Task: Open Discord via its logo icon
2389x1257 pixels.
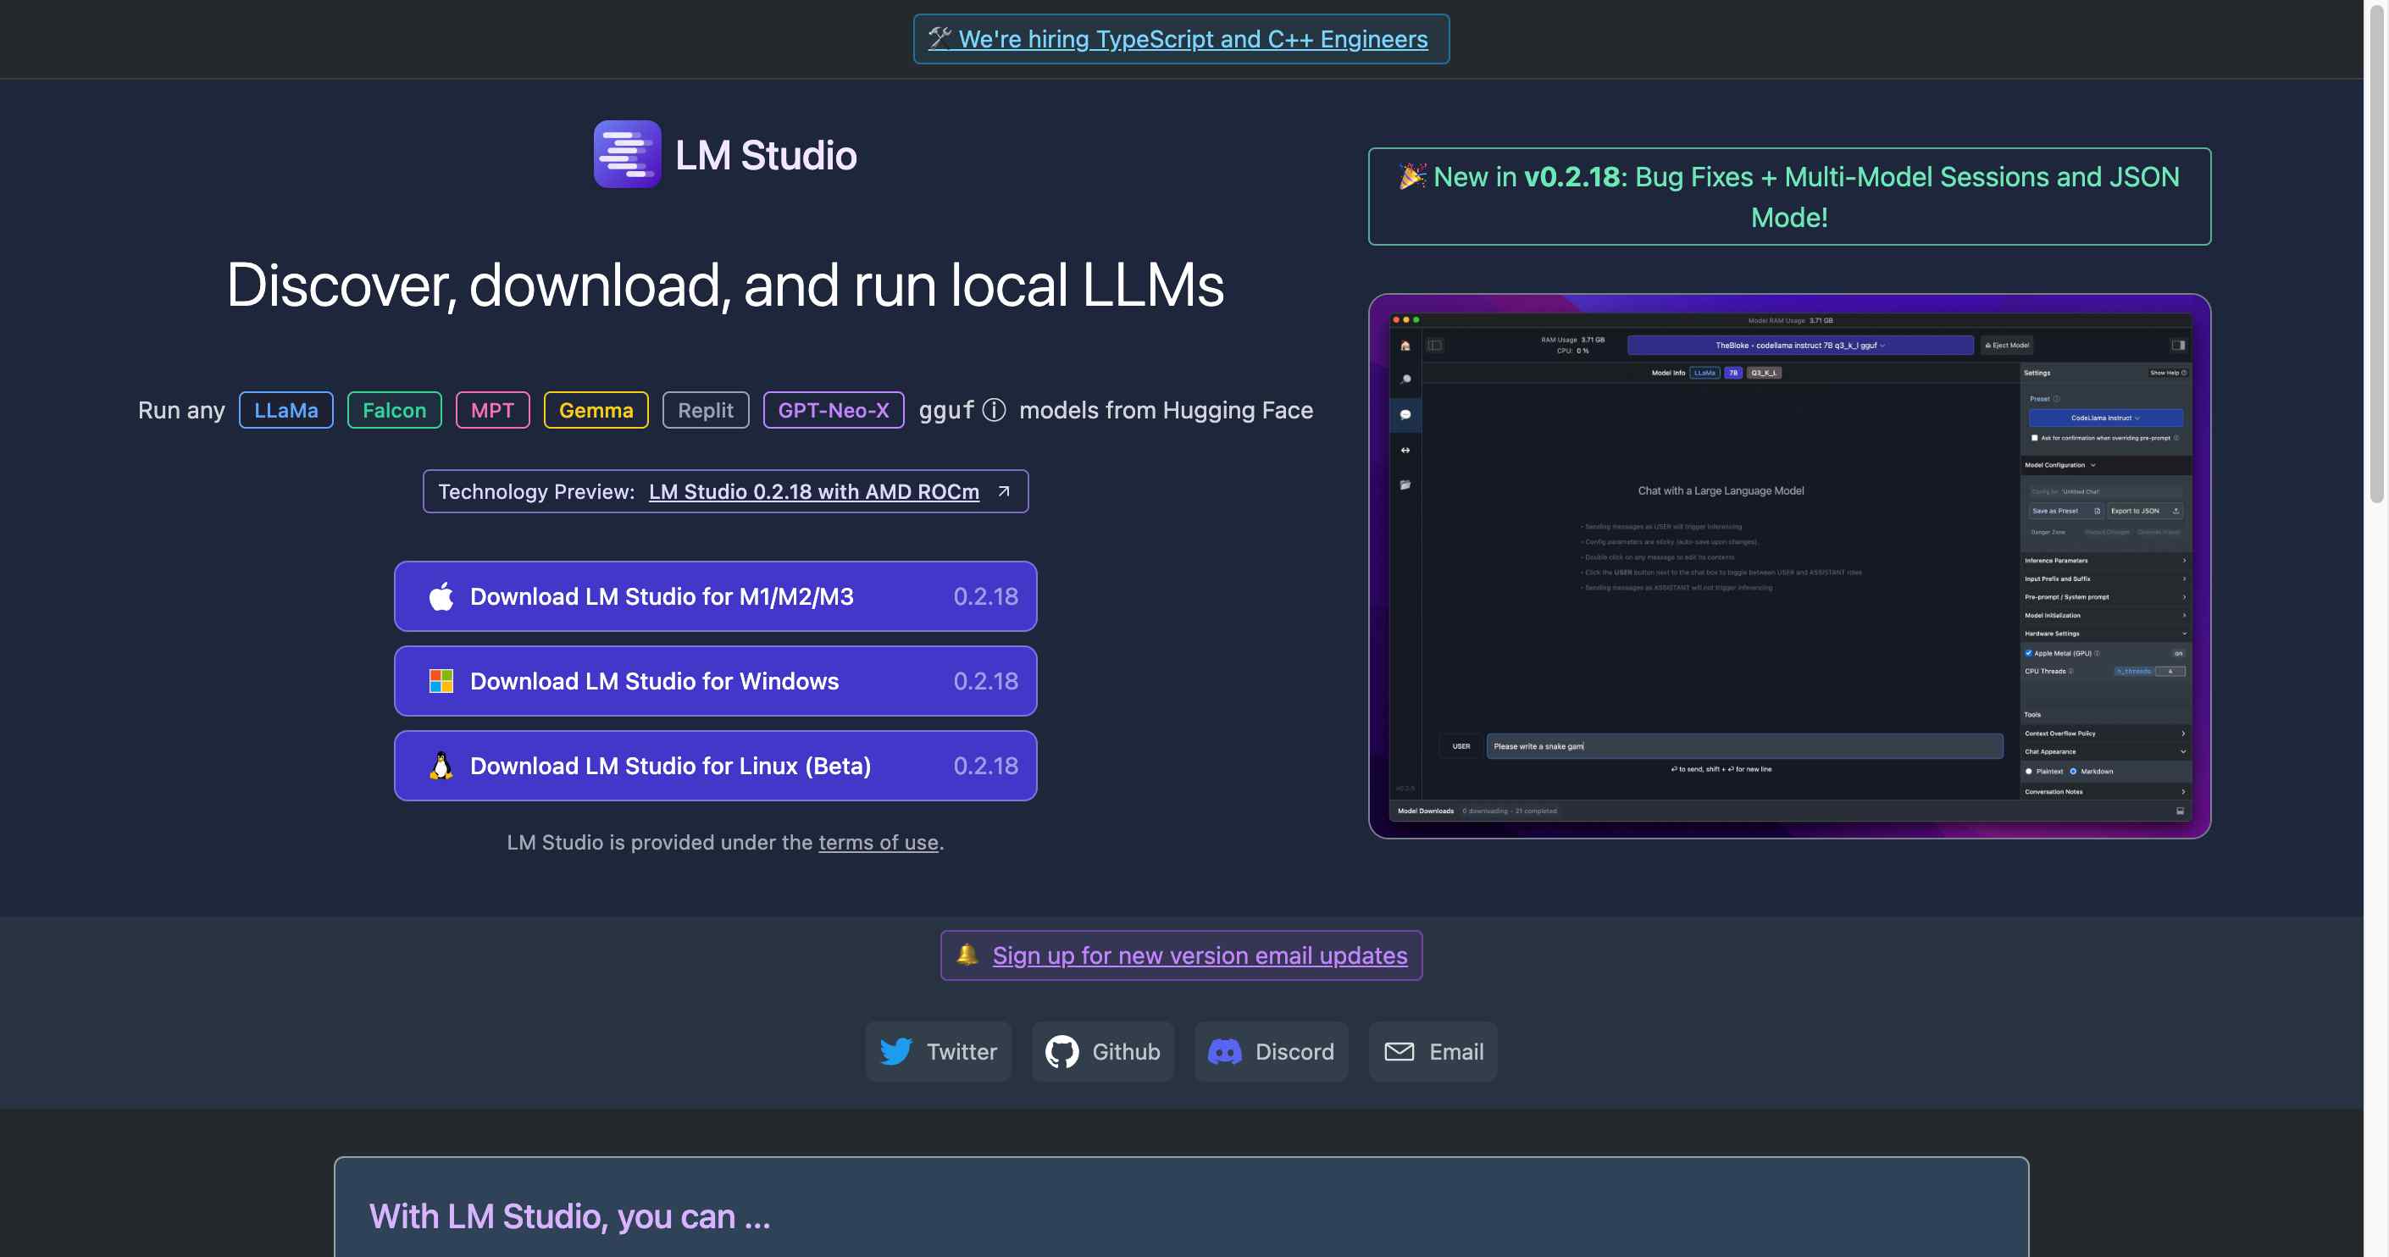Action: [1224, 1051]
